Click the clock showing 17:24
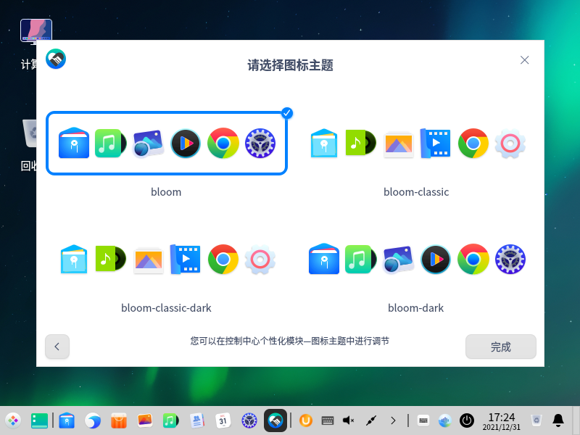 click(501, 421)
